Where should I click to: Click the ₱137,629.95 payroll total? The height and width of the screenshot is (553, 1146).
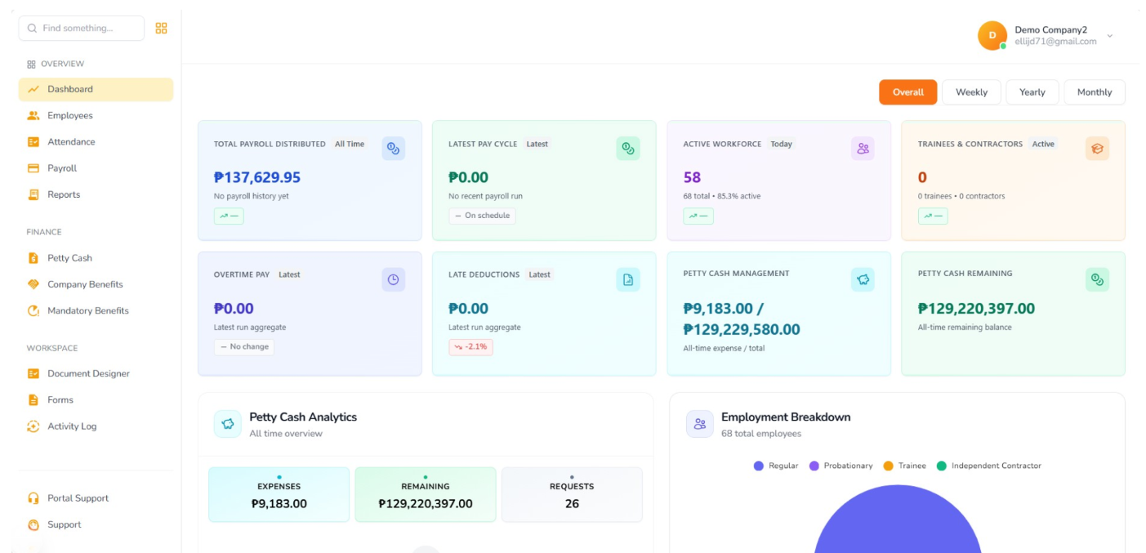pyautogui.click(x=257, y=177)
